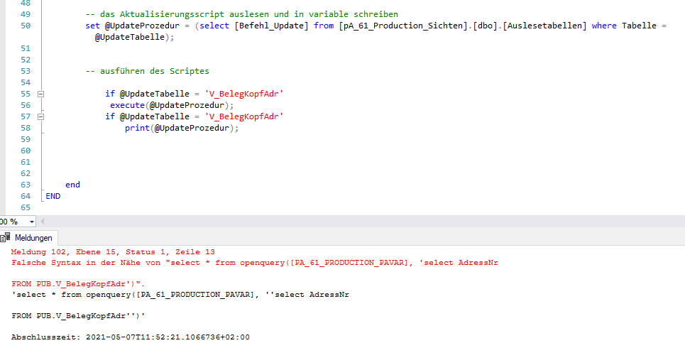Click 'execute(@UpdateProzedur);' on line 56

172,105
